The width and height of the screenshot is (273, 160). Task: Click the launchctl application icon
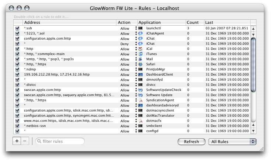[x=140, y=28]
